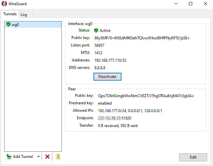Open the Edit tunnel dialog
This screenshot has width=213, height=166.
[x=193, y=157]
